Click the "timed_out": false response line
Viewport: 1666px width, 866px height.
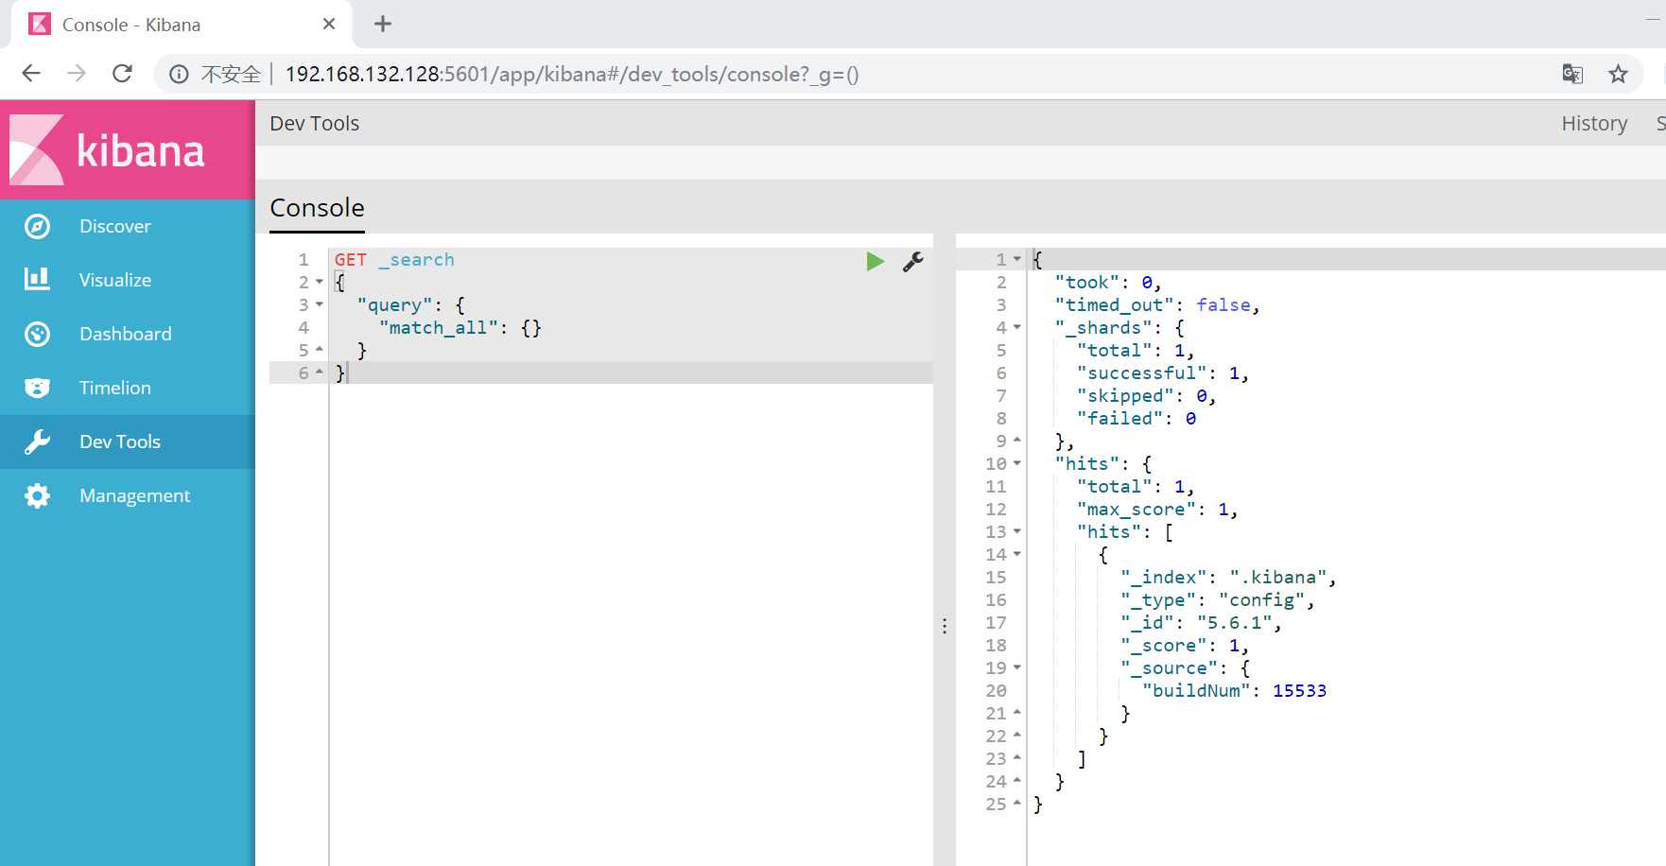click(x=1157, y=304)
